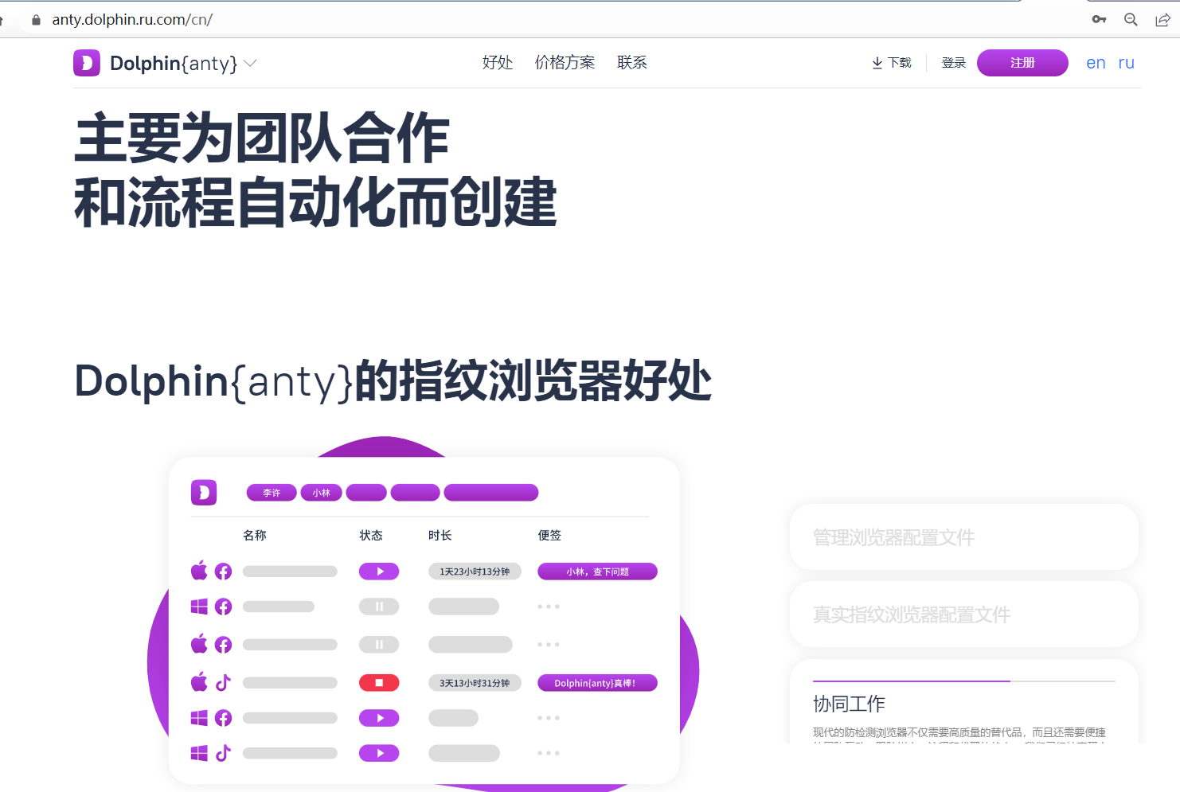This screenshot has width=1180, height=792.
Task: Click the 时长 column header
Action: coord(440,535)
